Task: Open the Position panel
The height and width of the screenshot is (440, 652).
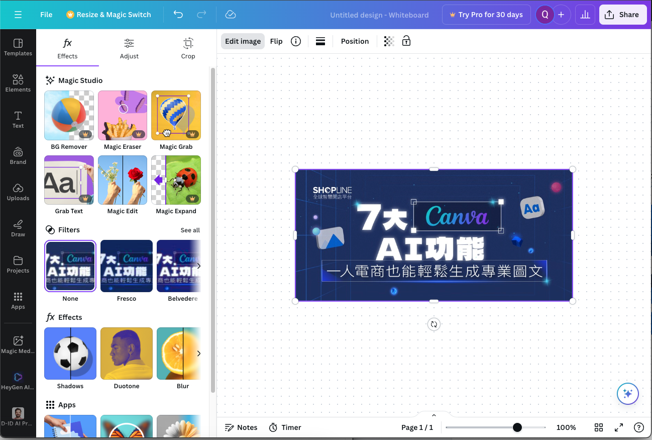Action: pyautogui.click(x=355, y=41)
